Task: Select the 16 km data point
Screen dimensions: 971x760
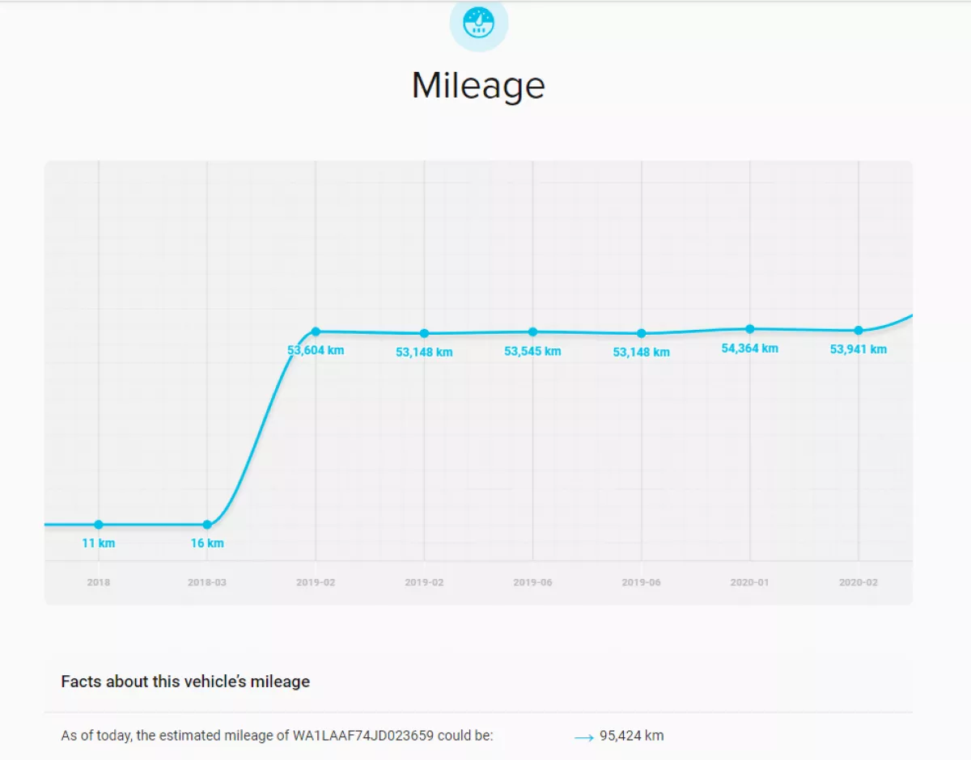Action: [207, 525]
